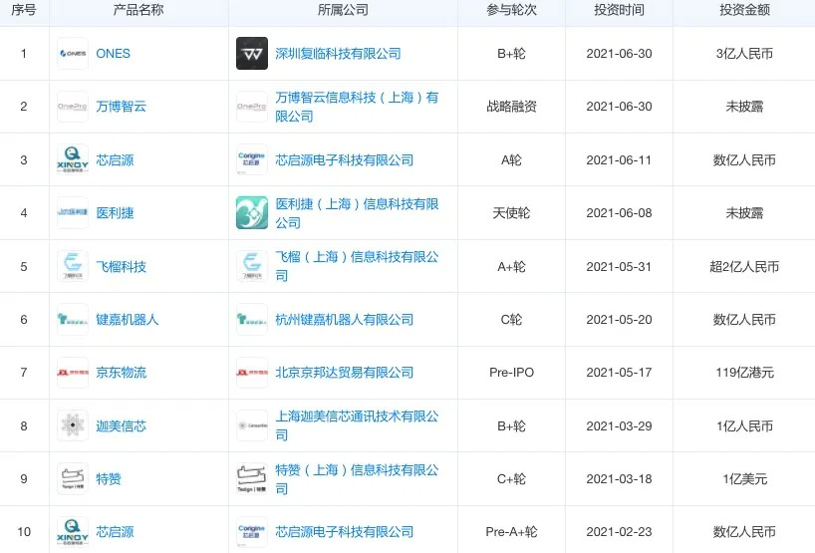This screenshot has height=553, width=815.
Task: Click the 京东物流 JDL product logo
Action: pyautogui.click(x=73, y=372)
